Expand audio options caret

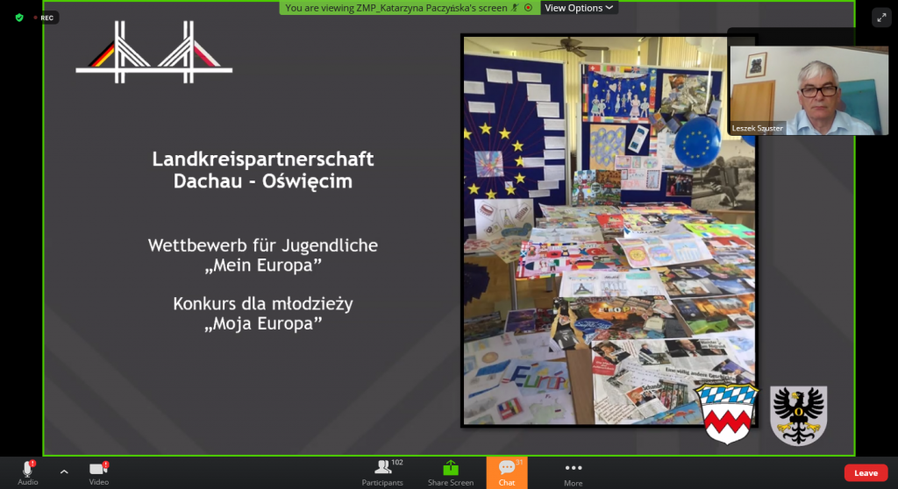(x=64, y=472)
